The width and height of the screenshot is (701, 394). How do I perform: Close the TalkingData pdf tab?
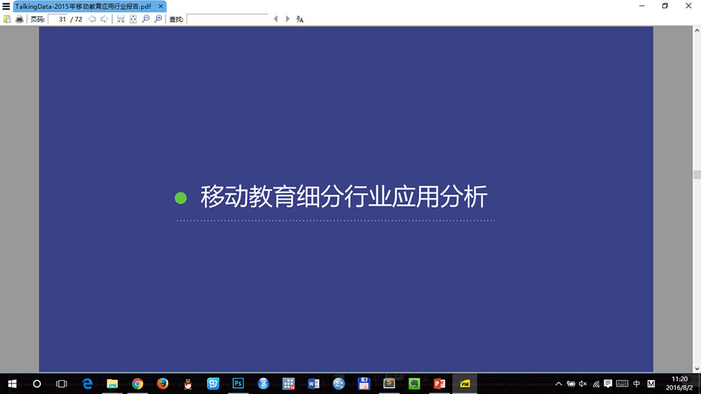[161, 6]
